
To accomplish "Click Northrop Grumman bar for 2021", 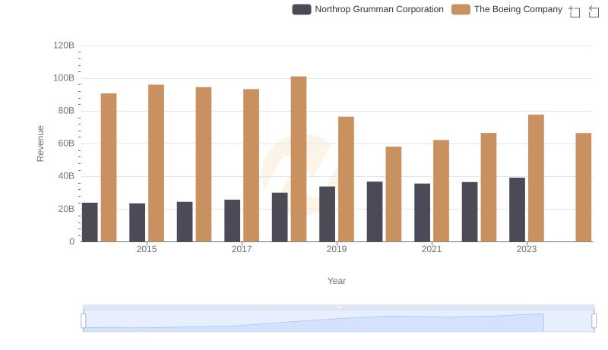I will (423, 213).
